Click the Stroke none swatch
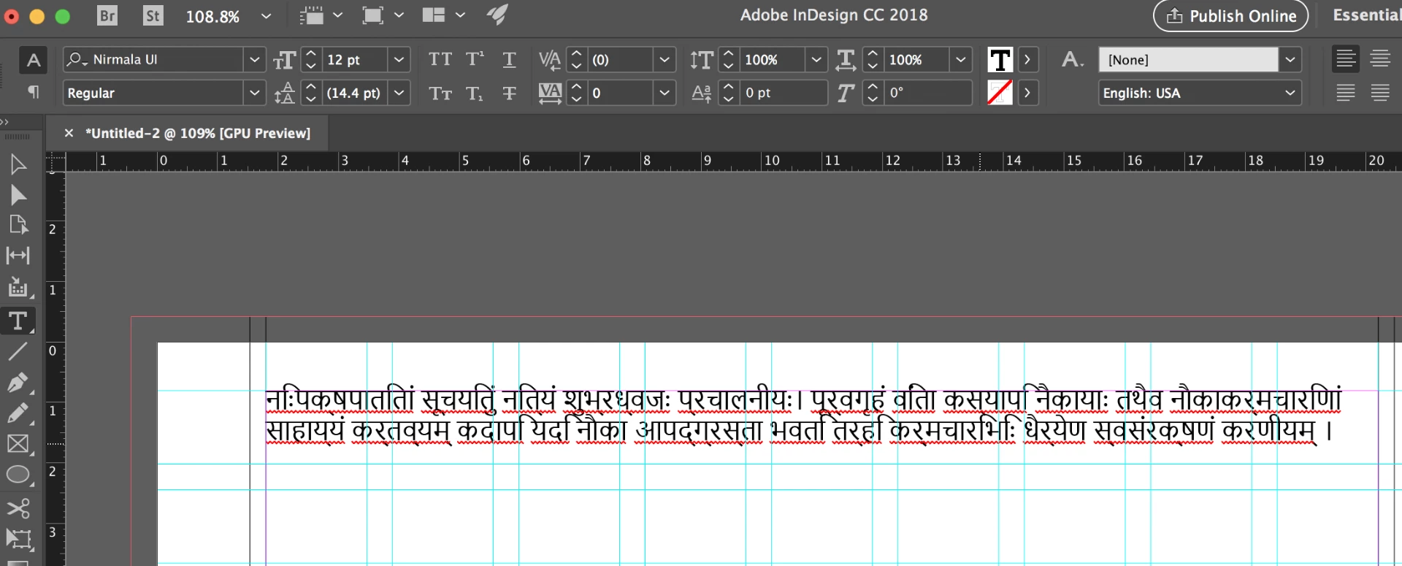This screenshot has width=1402, height=566. (x=1000, y=93)
